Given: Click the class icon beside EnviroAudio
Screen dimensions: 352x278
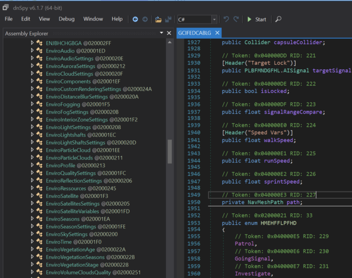Looking at the screenshot, I should [40, 51].
